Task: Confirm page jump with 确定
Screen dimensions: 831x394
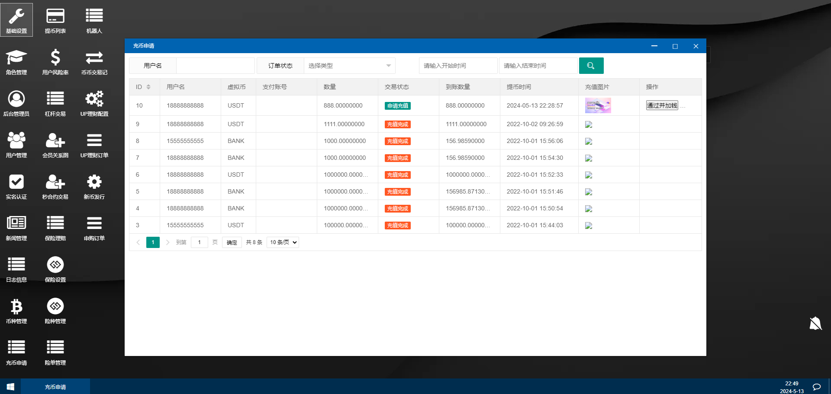Action: pos(232,242)
